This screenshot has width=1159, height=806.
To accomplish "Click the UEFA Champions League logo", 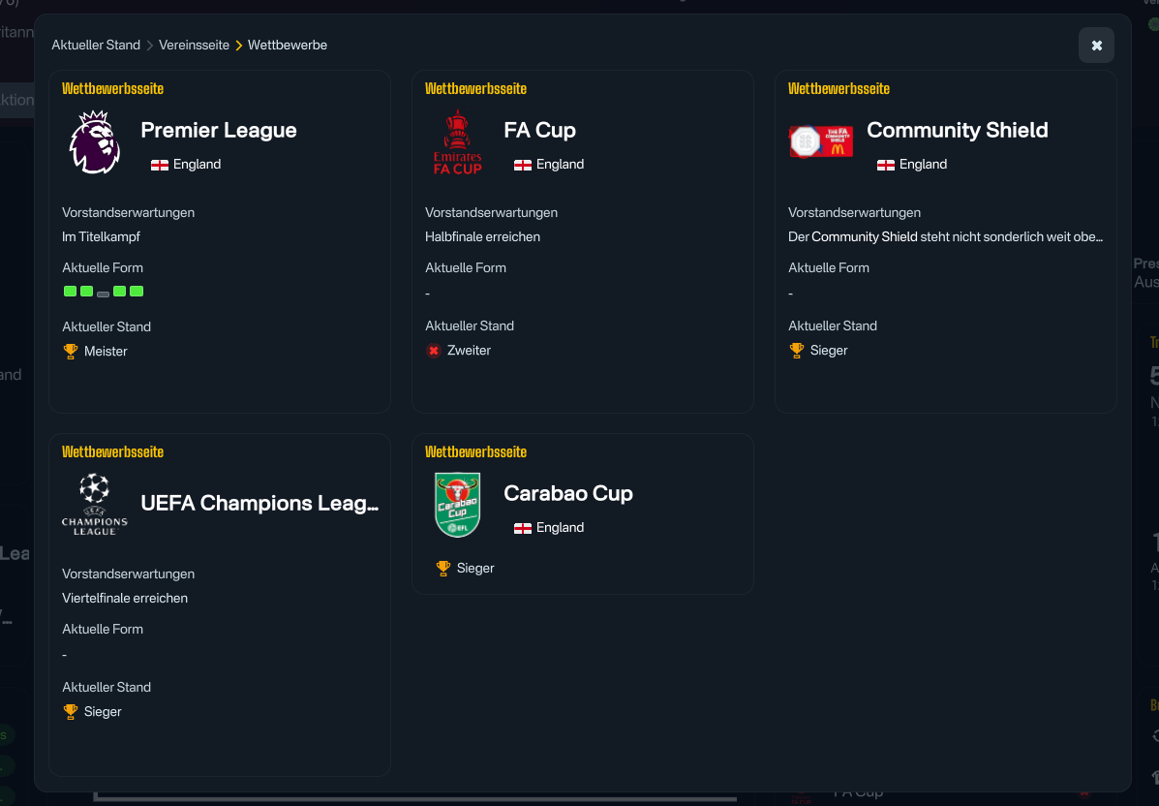I will tap(94, 504).
